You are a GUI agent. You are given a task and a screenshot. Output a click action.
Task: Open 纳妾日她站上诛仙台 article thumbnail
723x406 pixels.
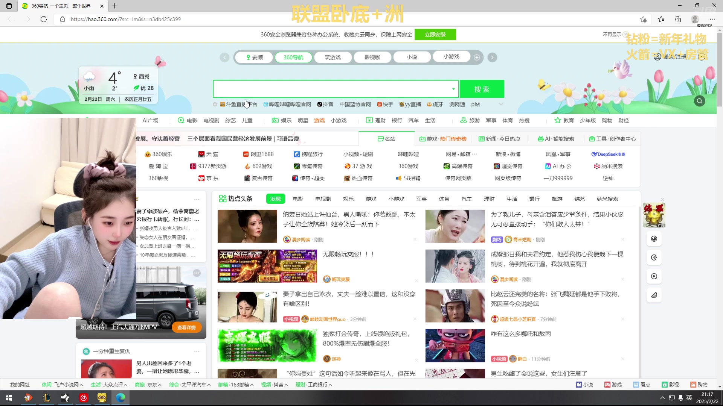coord(247,226)
